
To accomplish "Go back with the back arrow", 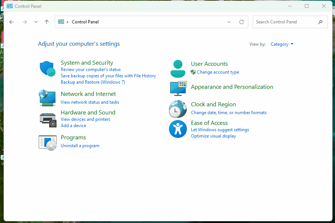I will [x=12, y=22].
